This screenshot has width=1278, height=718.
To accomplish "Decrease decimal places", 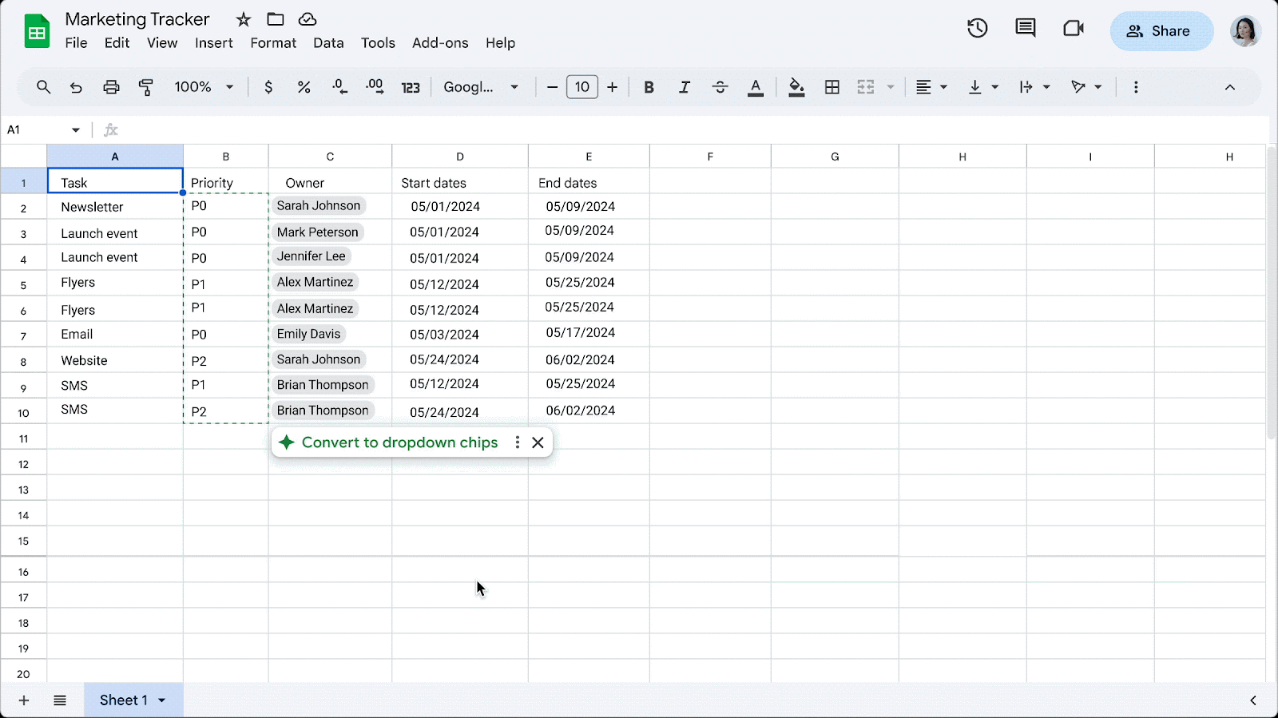I will (x=339, y=87).
